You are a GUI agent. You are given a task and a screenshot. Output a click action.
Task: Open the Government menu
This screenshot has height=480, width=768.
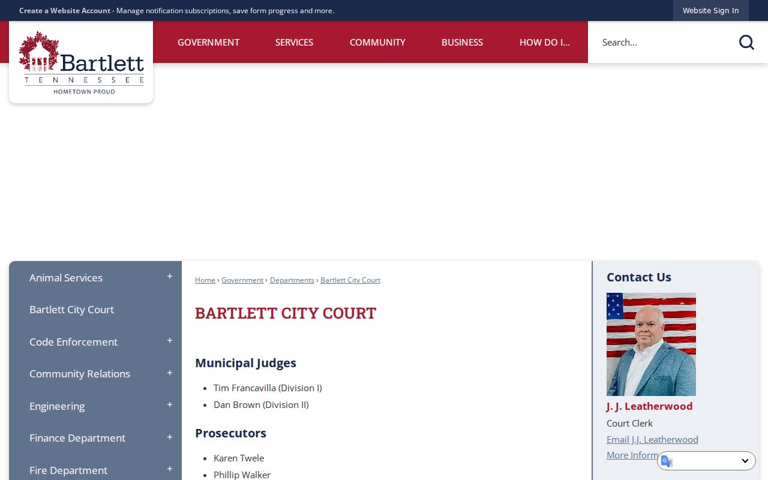208,42
